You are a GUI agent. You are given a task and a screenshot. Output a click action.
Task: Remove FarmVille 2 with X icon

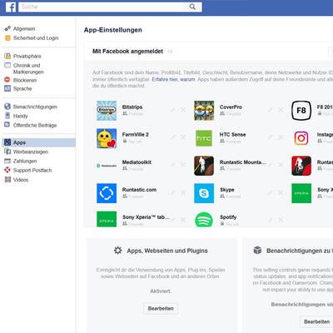(x=183, y=137)
